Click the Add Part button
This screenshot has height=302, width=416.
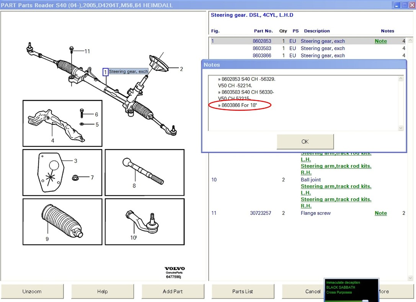coord(173,291)
